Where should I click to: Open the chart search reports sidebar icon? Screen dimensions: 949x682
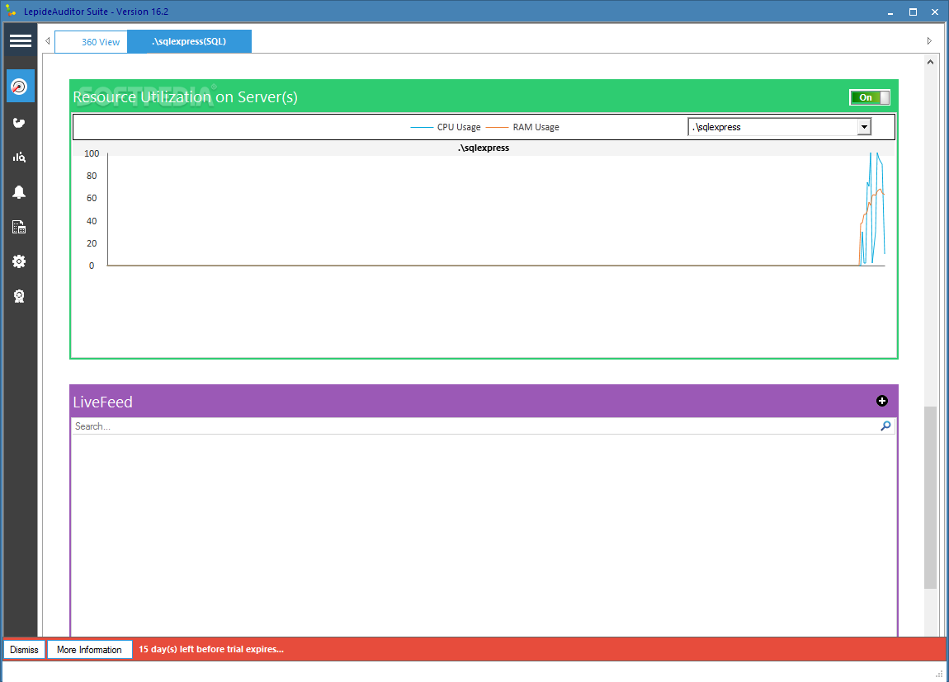pos(19,158)
